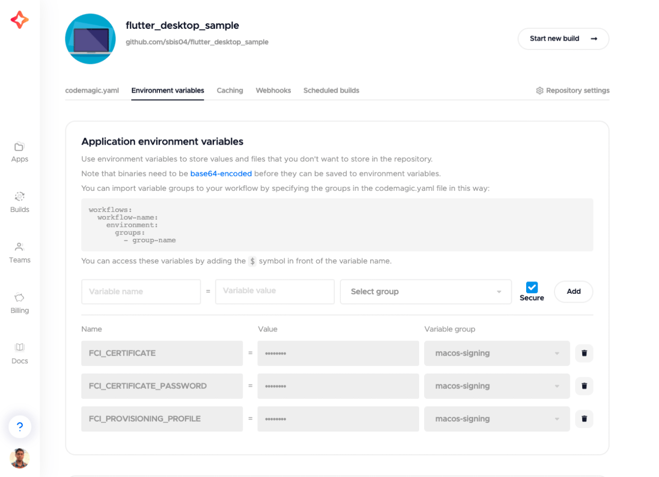Click the Application environment variables heading
This screenshot has width=659, height=477.
(162, 142)
